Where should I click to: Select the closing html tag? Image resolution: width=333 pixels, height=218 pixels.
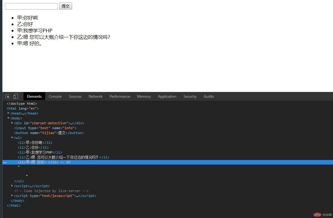click(x=14, y=205)
